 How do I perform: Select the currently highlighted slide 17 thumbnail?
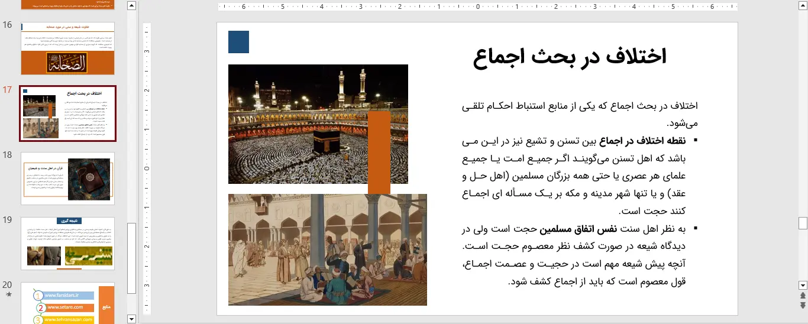click(x=67, y=114)
